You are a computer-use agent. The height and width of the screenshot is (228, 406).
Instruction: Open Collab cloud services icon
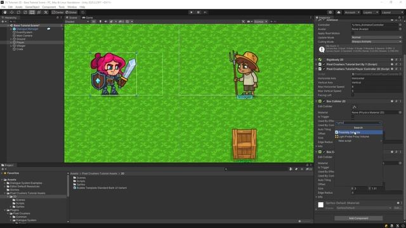coord(338,13)
